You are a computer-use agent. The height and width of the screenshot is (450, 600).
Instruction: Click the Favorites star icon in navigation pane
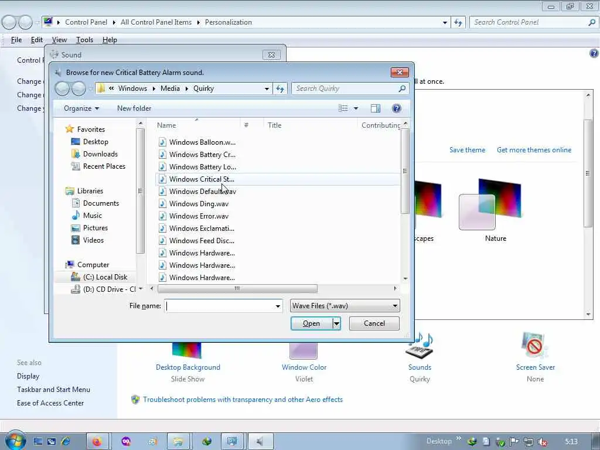tap(69, 129)
